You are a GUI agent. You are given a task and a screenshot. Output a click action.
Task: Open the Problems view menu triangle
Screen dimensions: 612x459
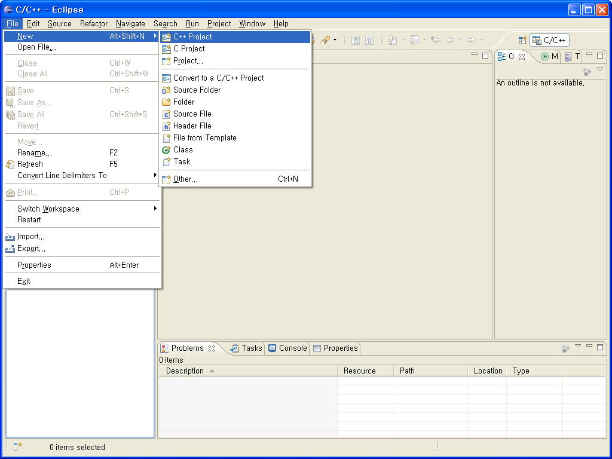pos(578,346)
